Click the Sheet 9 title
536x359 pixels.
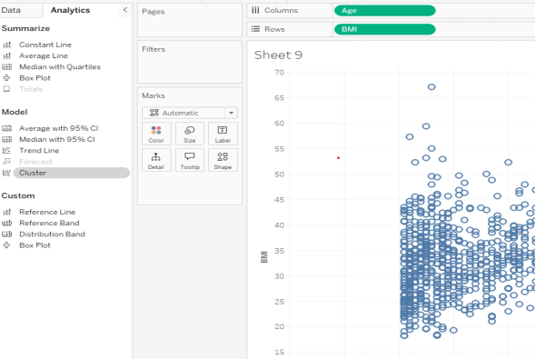click(278, 55)
